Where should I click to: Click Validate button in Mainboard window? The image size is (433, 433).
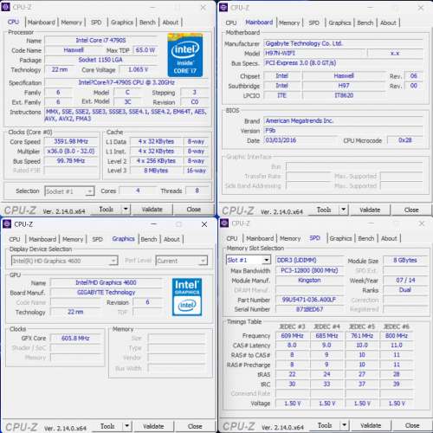click(370, 210)
